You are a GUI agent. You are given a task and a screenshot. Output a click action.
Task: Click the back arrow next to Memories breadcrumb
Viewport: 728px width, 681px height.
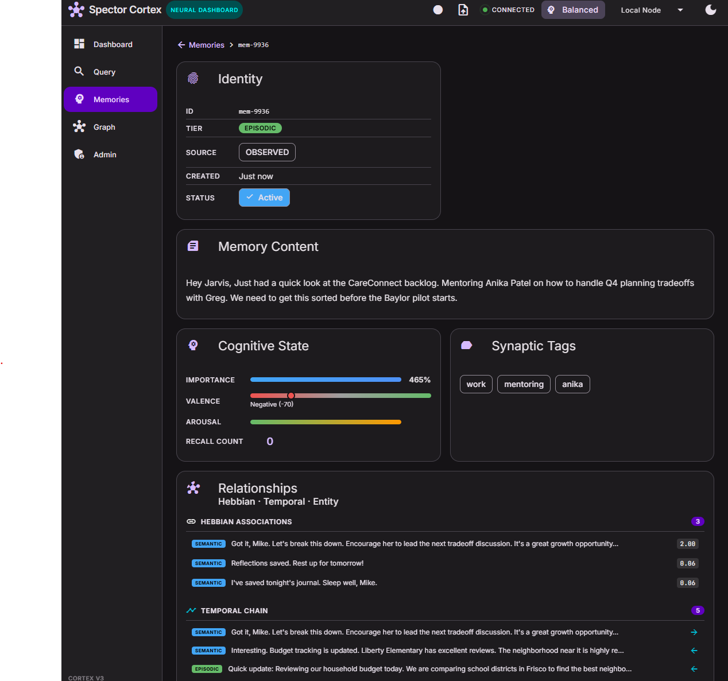[181, 45]
